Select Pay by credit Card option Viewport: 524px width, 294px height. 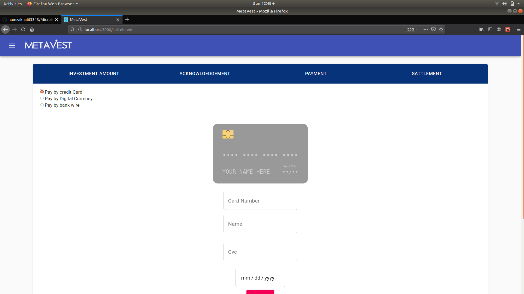(42, 92)
